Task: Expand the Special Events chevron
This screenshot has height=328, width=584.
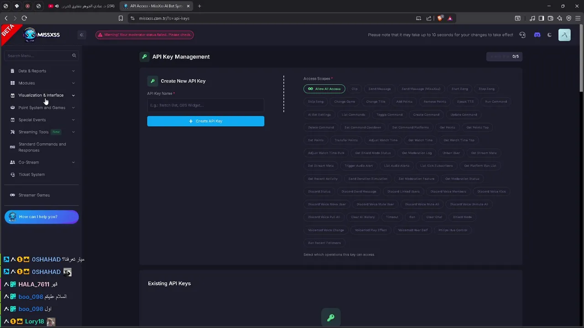Action: 73,120
